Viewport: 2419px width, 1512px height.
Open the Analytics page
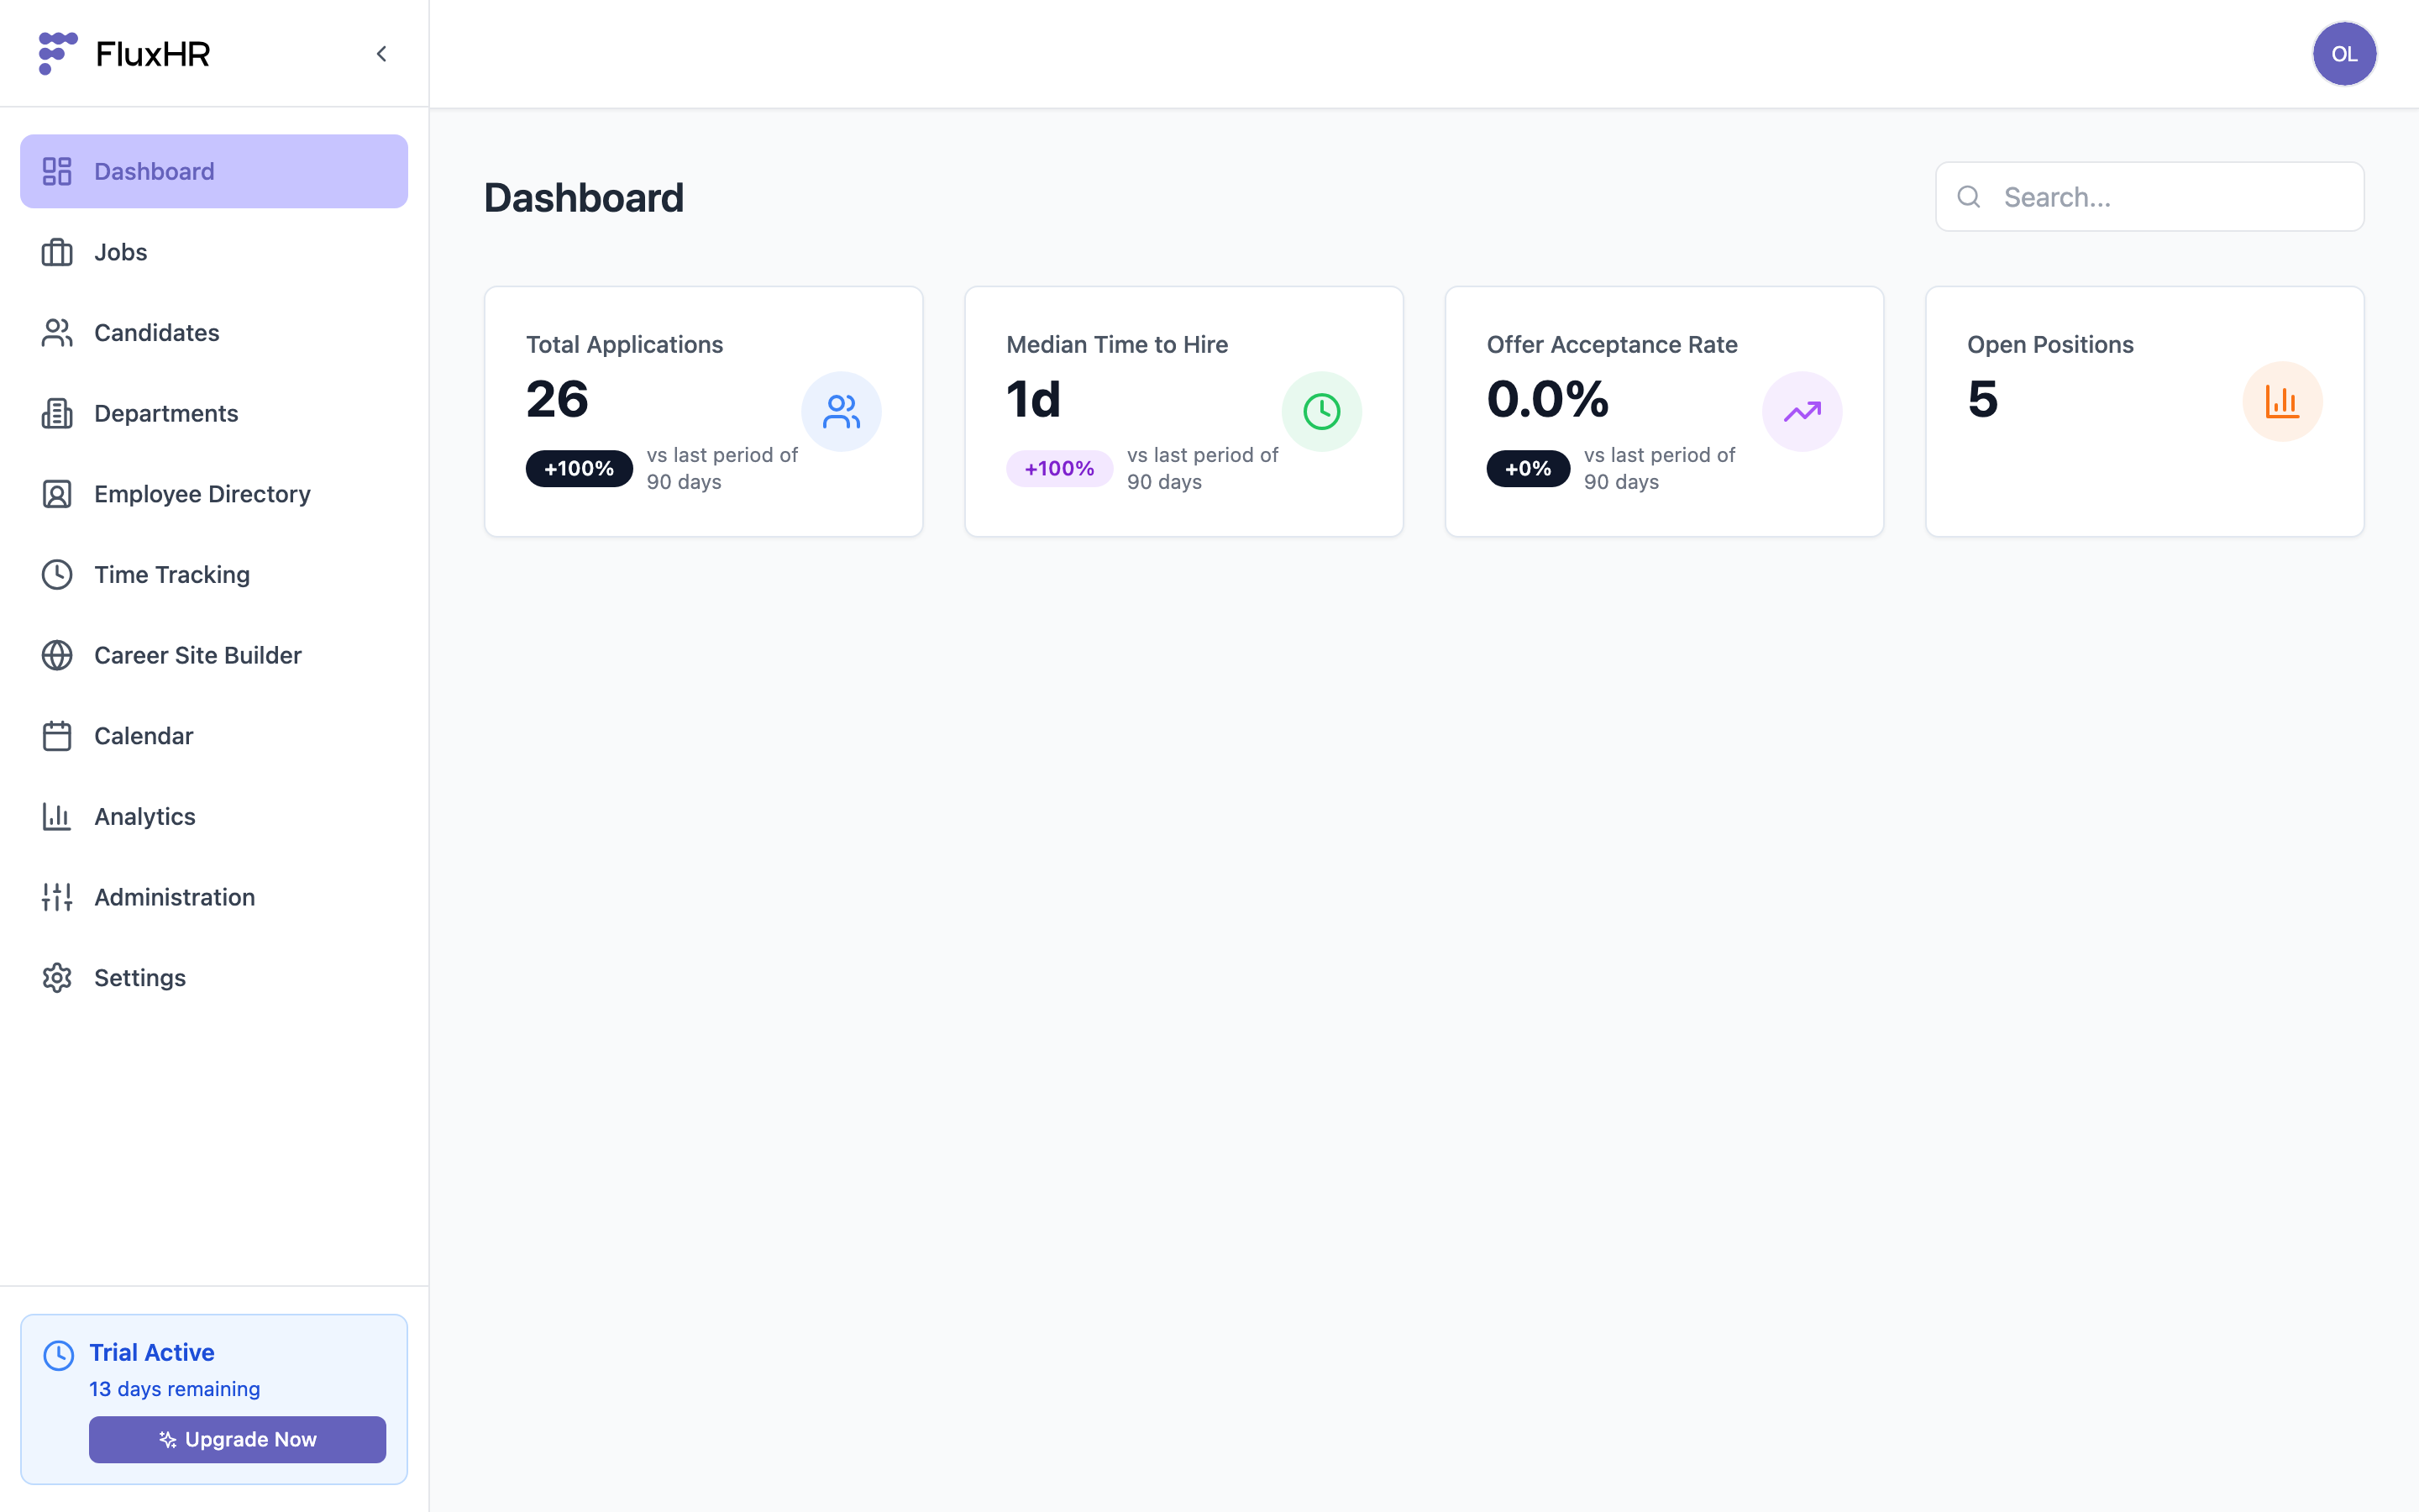coord(214,817)
